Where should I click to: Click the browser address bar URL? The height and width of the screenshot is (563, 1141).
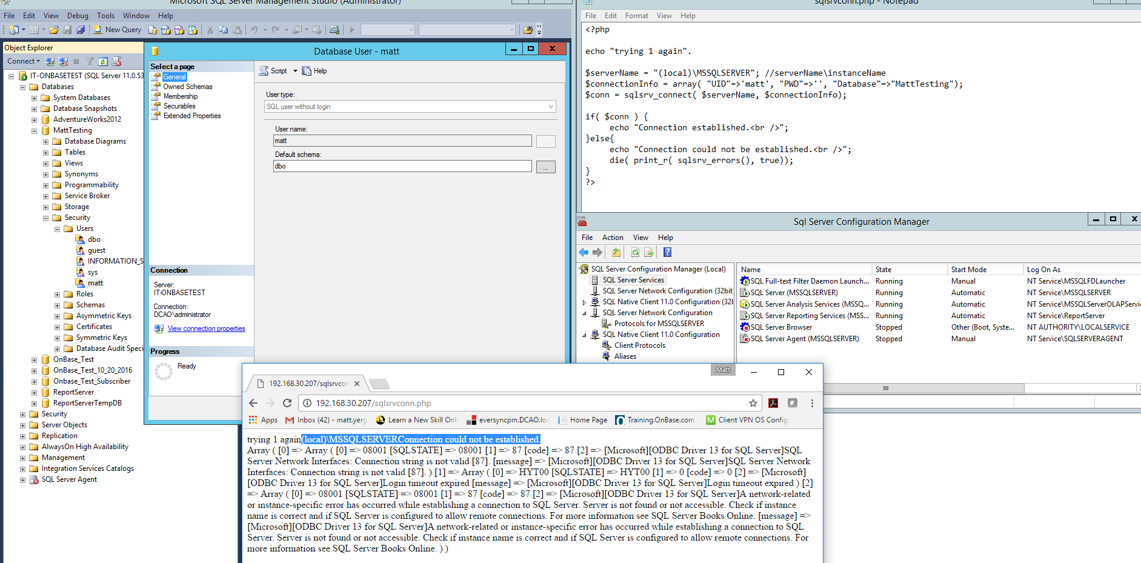[373, 403]
